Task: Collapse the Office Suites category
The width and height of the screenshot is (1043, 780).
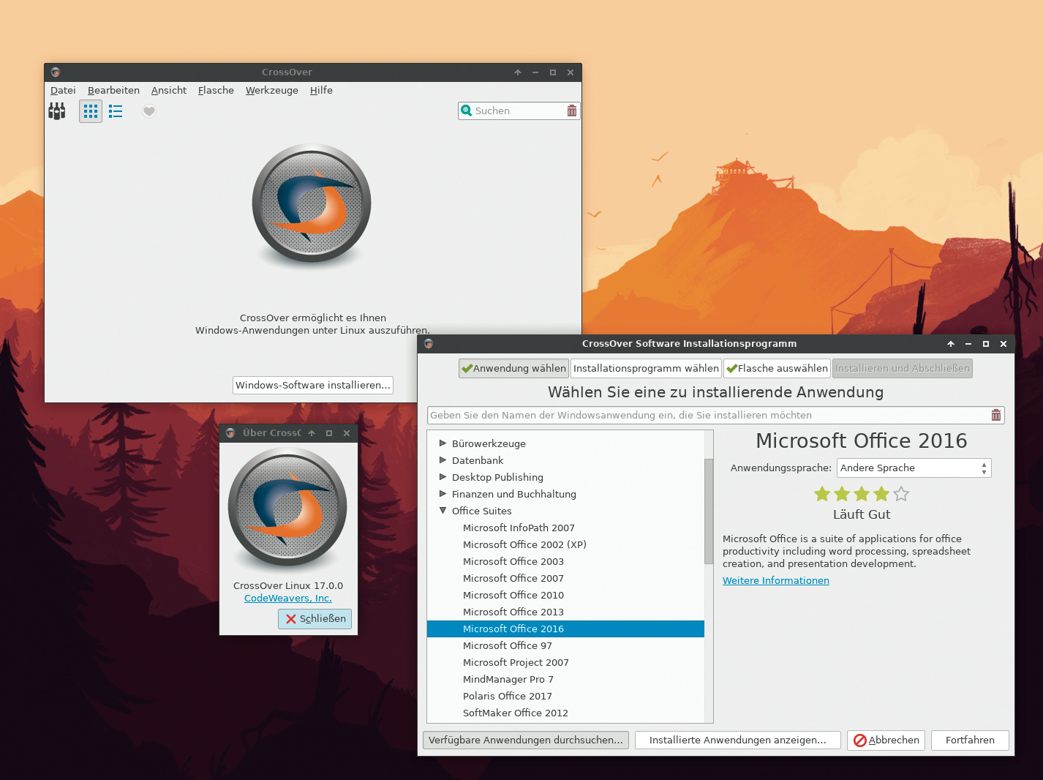Action: (x=443, y=511)
